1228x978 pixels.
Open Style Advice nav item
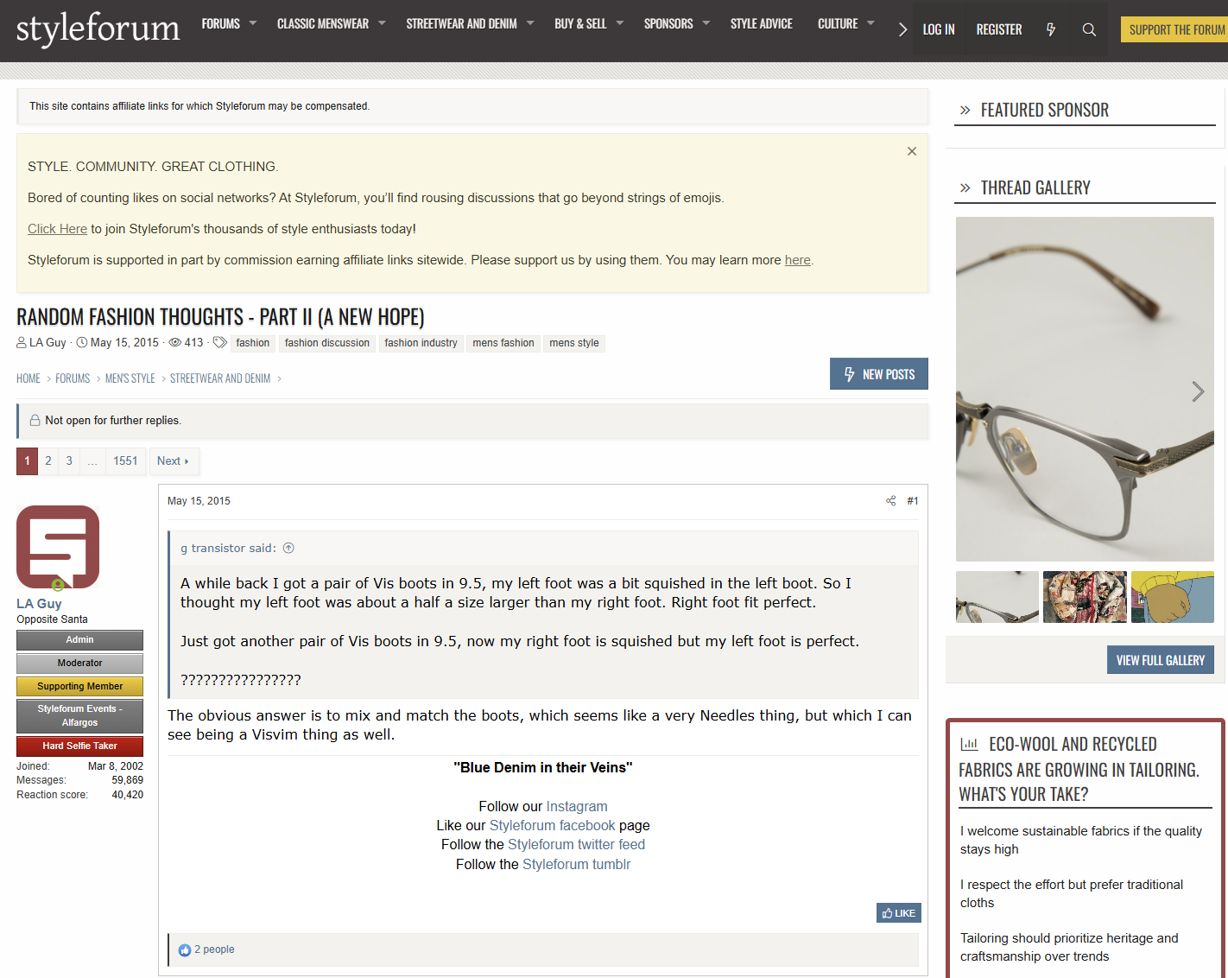(762, 24)
